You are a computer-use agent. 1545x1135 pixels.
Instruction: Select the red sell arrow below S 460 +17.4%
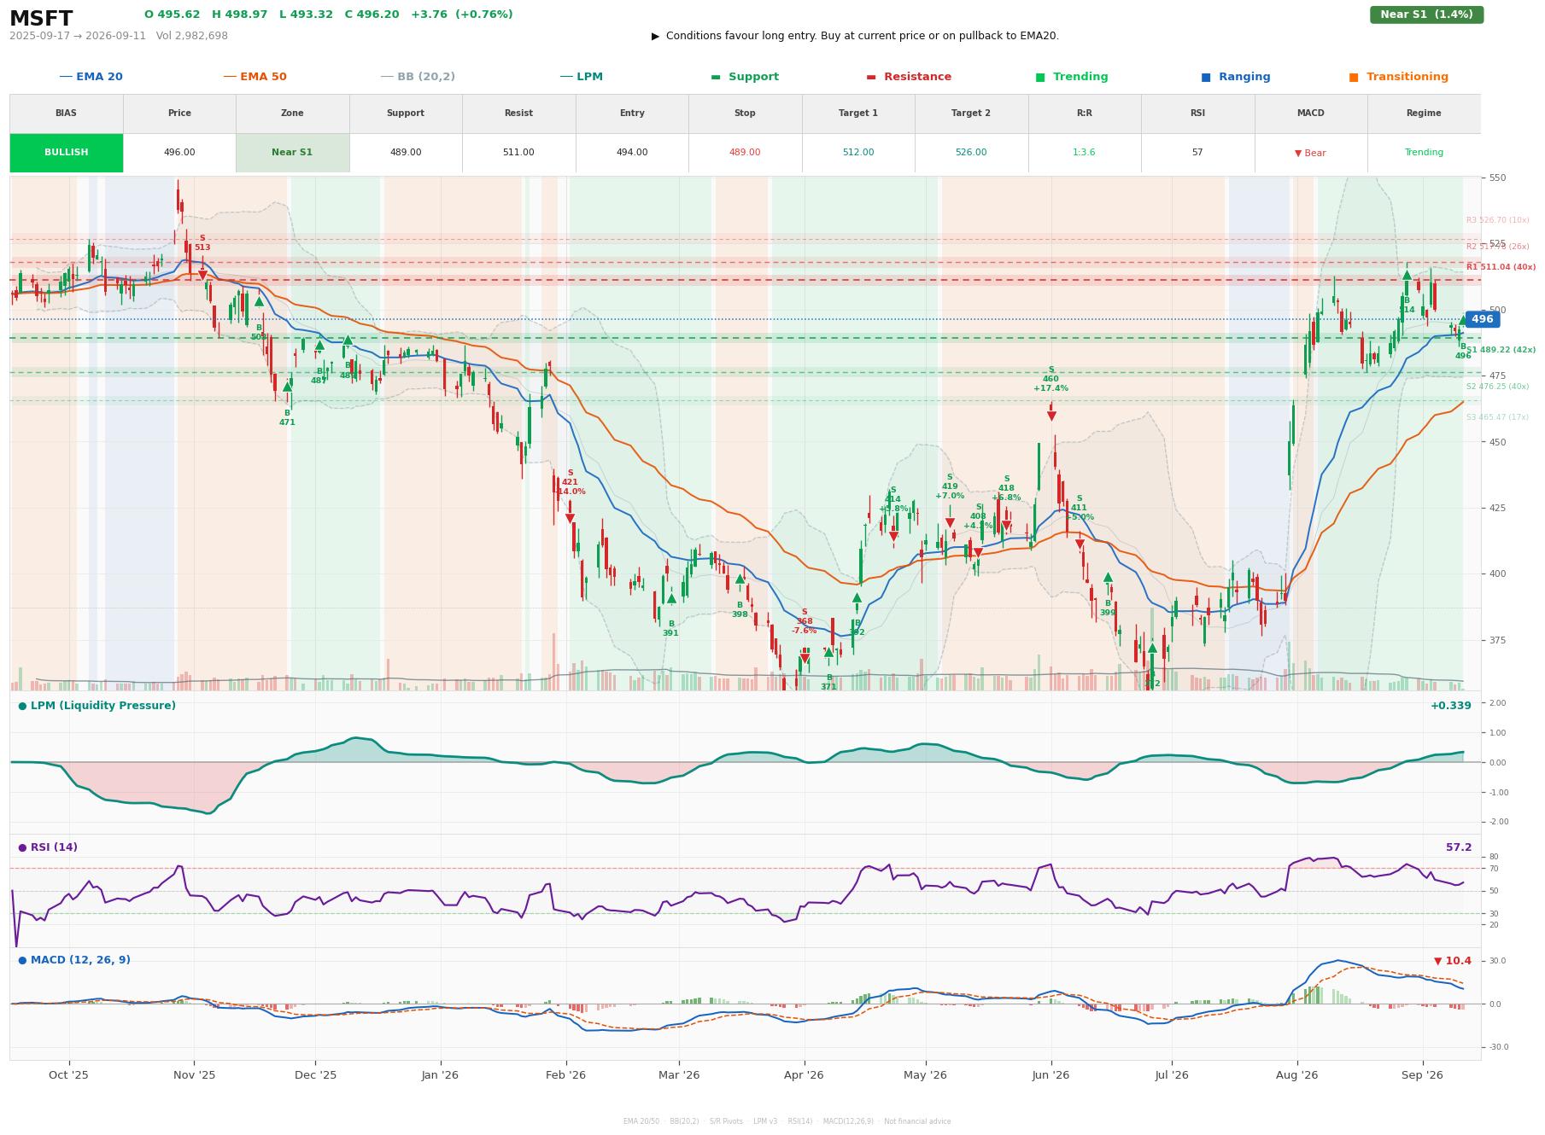pos(1051,416)
